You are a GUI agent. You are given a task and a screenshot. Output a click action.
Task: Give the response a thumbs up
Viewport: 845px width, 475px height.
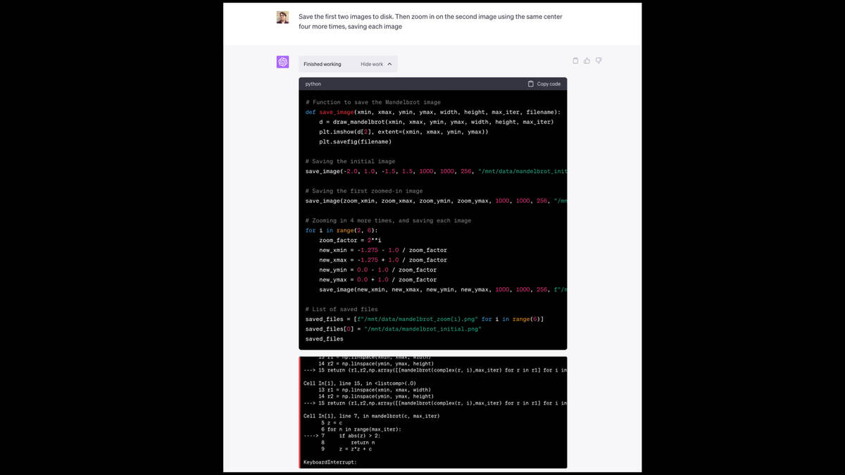pyautogui.click(x=587, y=61)
